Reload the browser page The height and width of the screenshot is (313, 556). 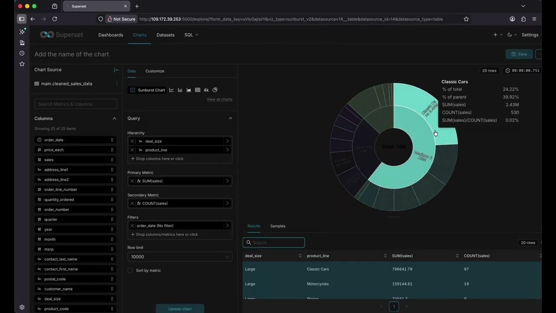point(55,19)
